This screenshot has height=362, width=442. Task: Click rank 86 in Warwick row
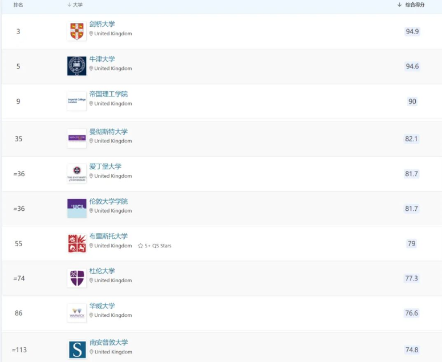(x=19, y=313)
